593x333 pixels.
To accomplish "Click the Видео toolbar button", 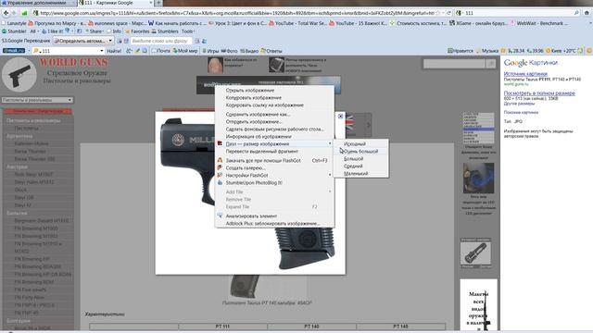I will [x=249, y=51].
